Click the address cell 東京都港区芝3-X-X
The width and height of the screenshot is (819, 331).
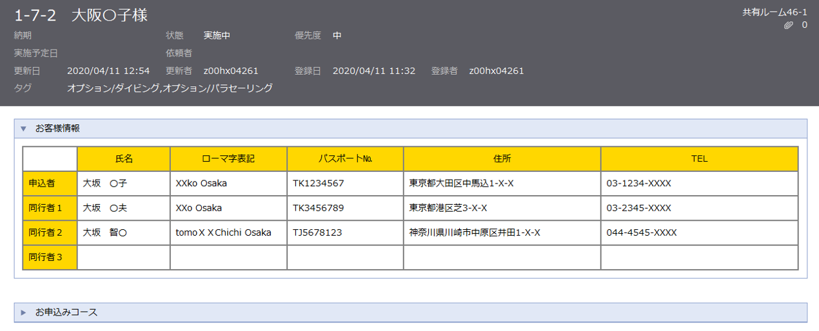click(448, 208)
